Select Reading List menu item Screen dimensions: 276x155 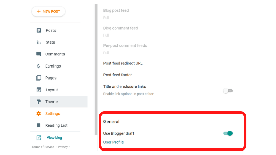59,125
